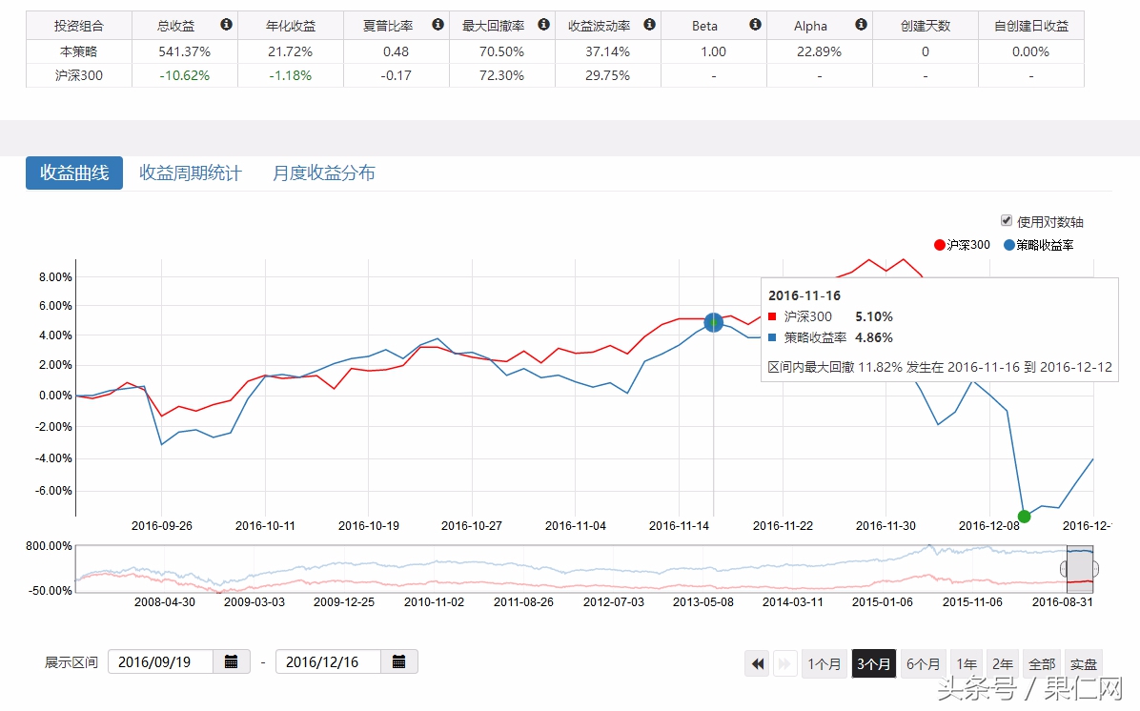The width and height of the screenshot is (1140, 711).
Task: Click the 夏普比率 info icon
Action: (x=437, y=25)
